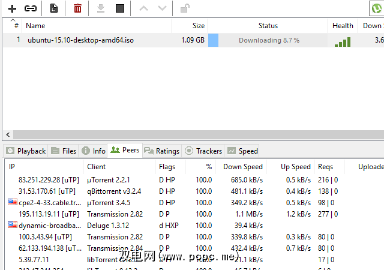Screen dimensions: 384x270
Task: Select the Peers tab
Action: (125, 150)
